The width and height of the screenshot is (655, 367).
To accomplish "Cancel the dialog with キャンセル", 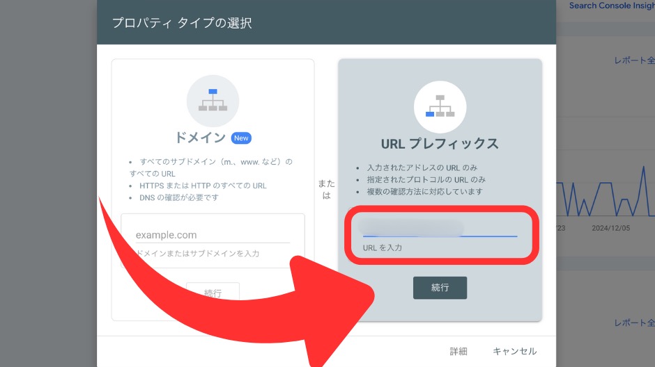I will pos(515,351).
